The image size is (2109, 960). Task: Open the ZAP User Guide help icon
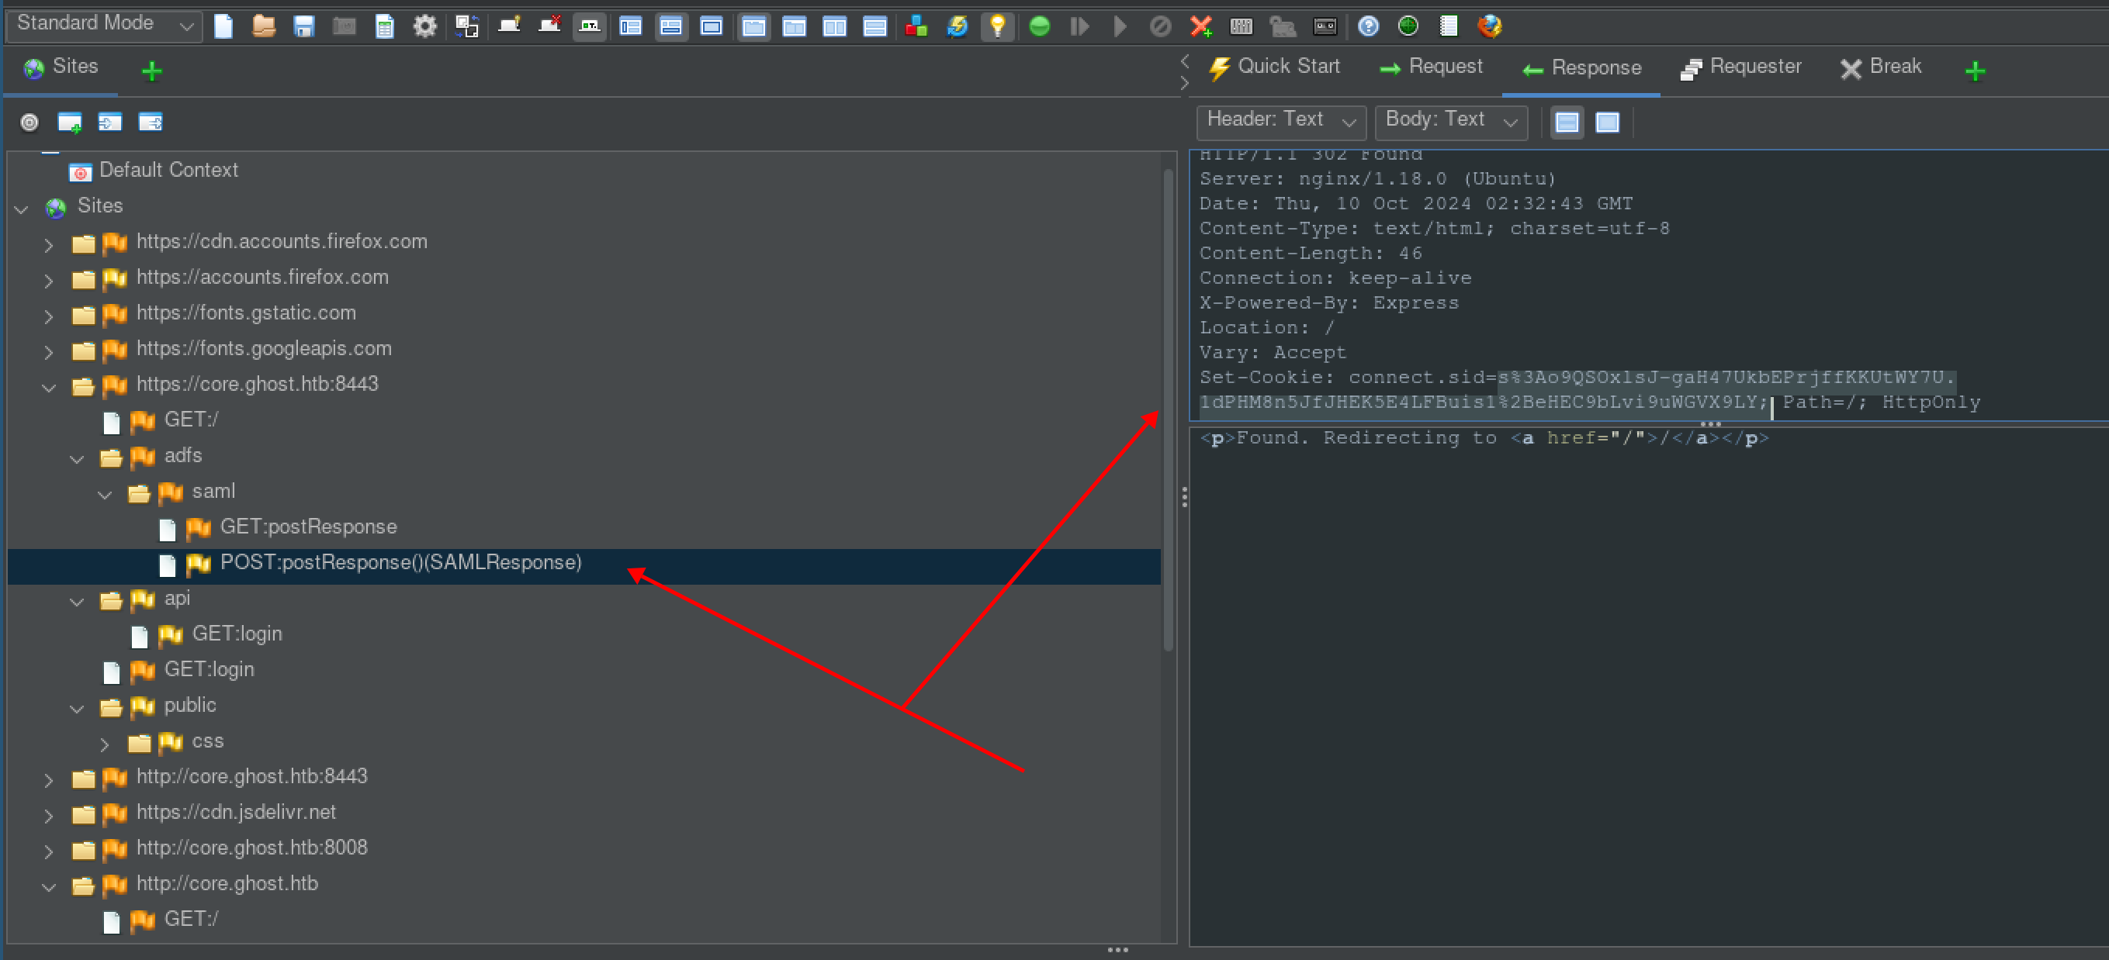1368,27
